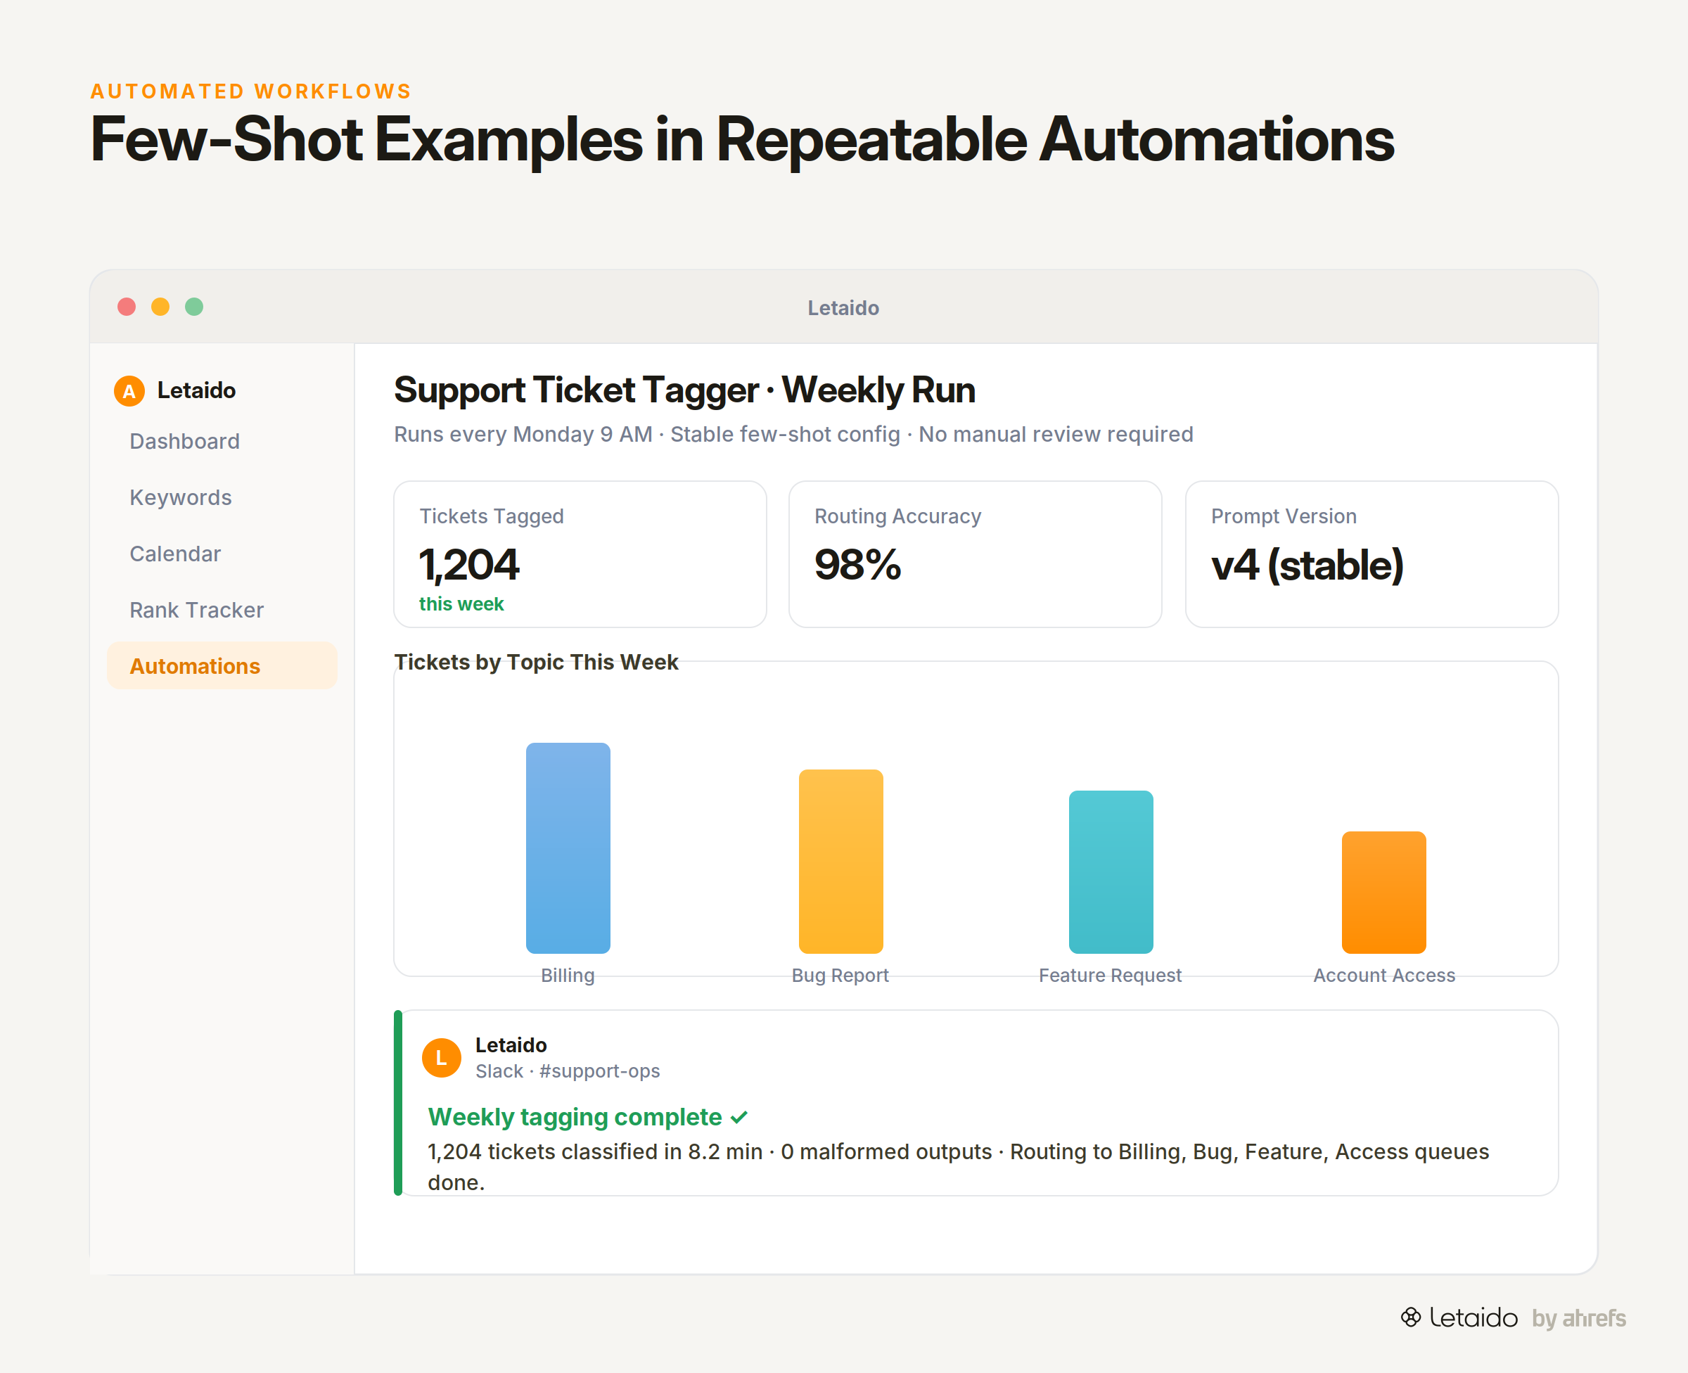The image size is (1688, 1373).
Task: Open the Prompt Version stat card
Action: point(1371,554)
